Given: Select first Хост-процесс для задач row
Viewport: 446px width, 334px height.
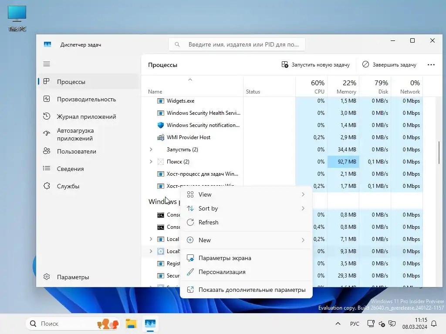Looking at the screenshot, I should pyautogui.click(x=282, y=174).
